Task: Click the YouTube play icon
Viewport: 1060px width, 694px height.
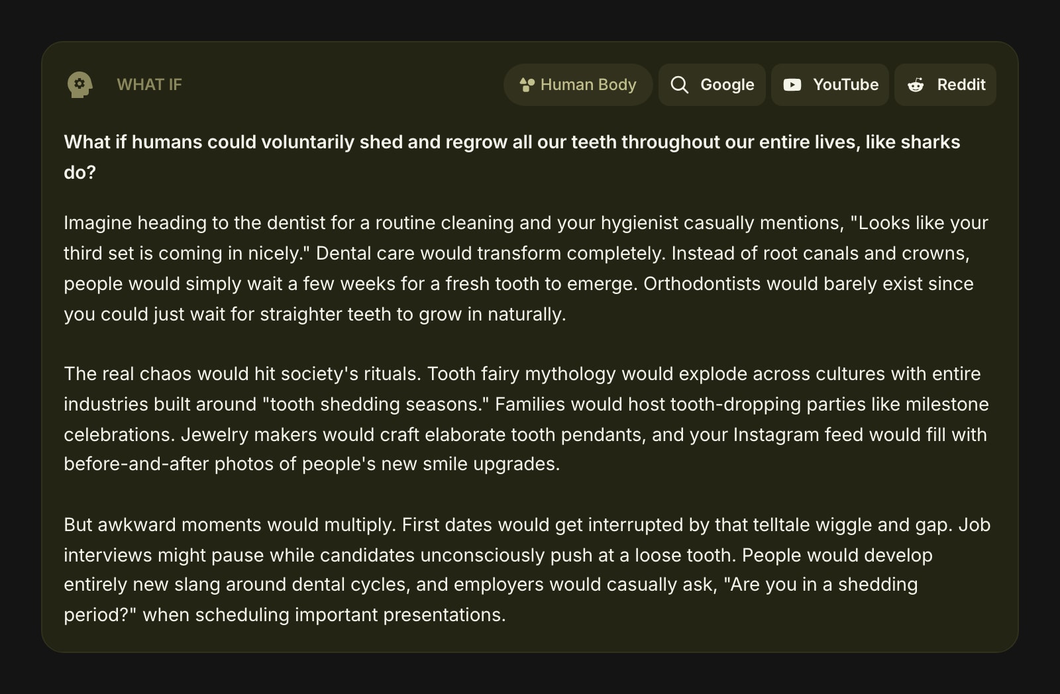Action: (792, 85)
